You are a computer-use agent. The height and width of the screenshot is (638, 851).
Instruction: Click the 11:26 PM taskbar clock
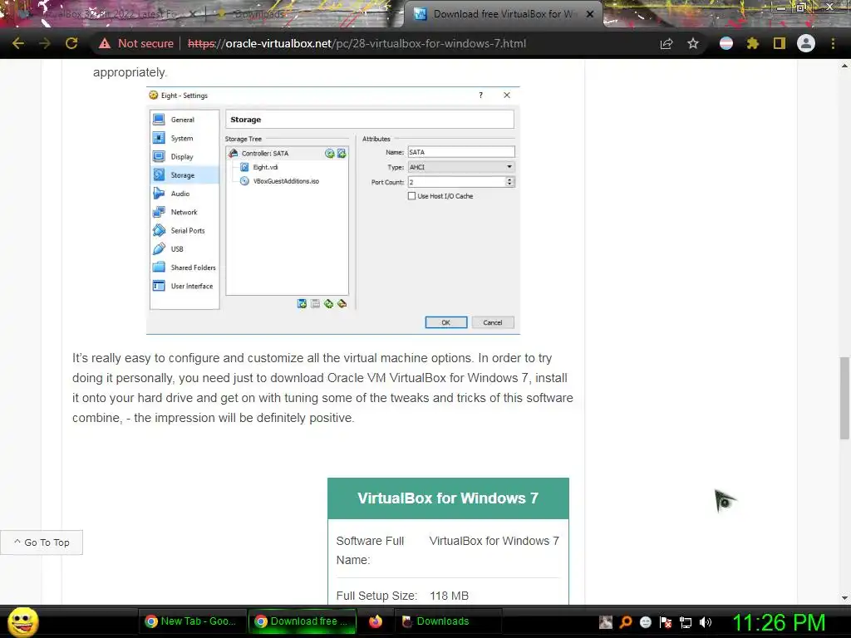pos(779,622)
